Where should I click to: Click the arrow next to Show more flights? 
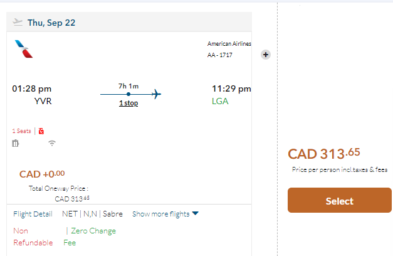click(x=195, y=214)
